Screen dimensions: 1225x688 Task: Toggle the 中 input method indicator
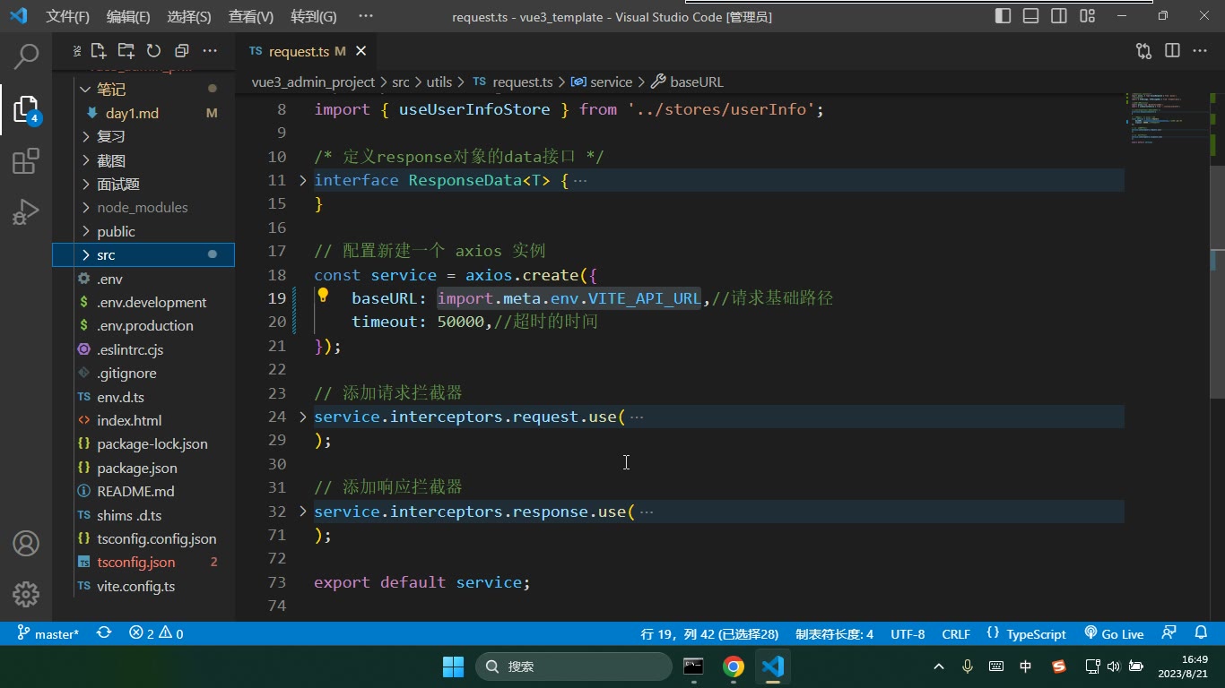pyautogui.click(x=1026, y=666)
